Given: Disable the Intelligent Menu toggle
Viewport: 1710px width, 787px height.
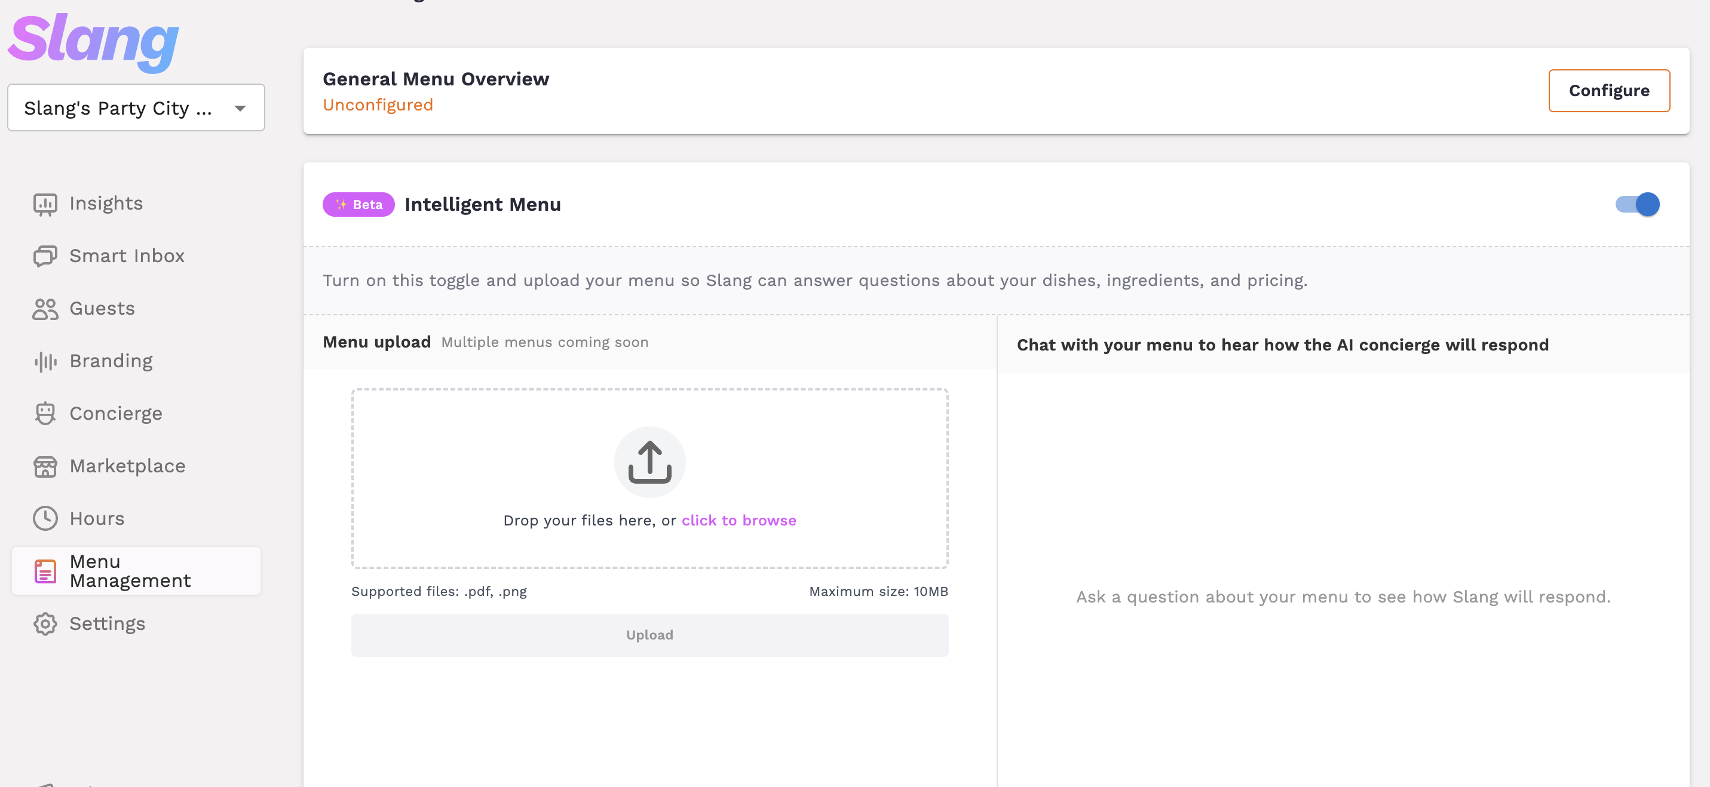Looking at the screenshot, I should click(1638, 204).
